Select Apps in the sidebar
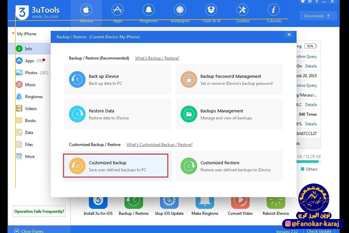This screenshot has width=349, height=233. (x=30, y=61)
